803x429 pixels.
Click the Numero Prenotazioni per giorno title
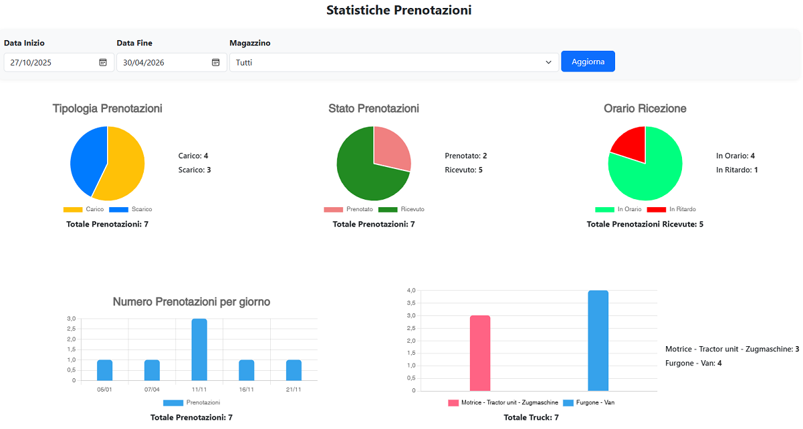point(192,302)
